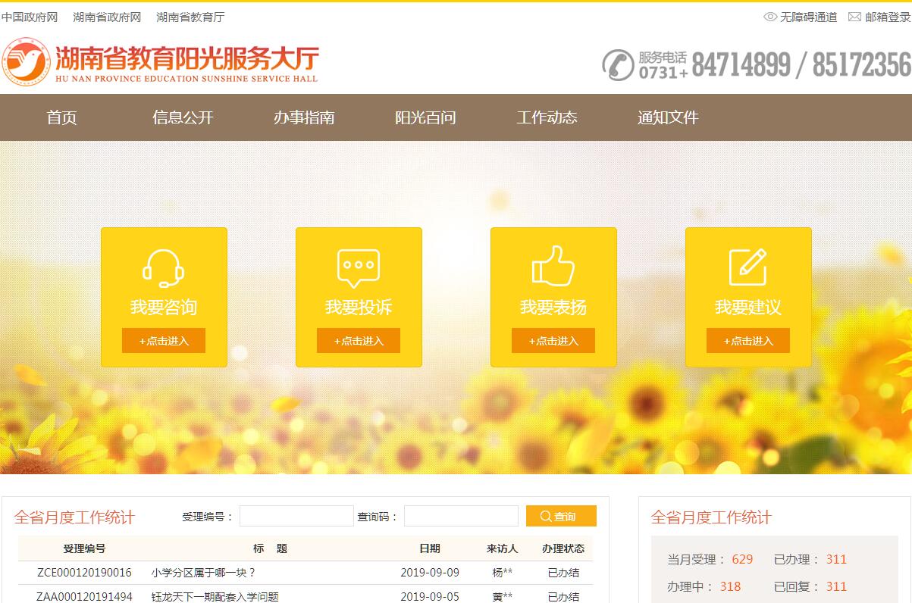Click the orange 查询 search button
This screenshot has width=912, height=603.
(x=561, y=516)
